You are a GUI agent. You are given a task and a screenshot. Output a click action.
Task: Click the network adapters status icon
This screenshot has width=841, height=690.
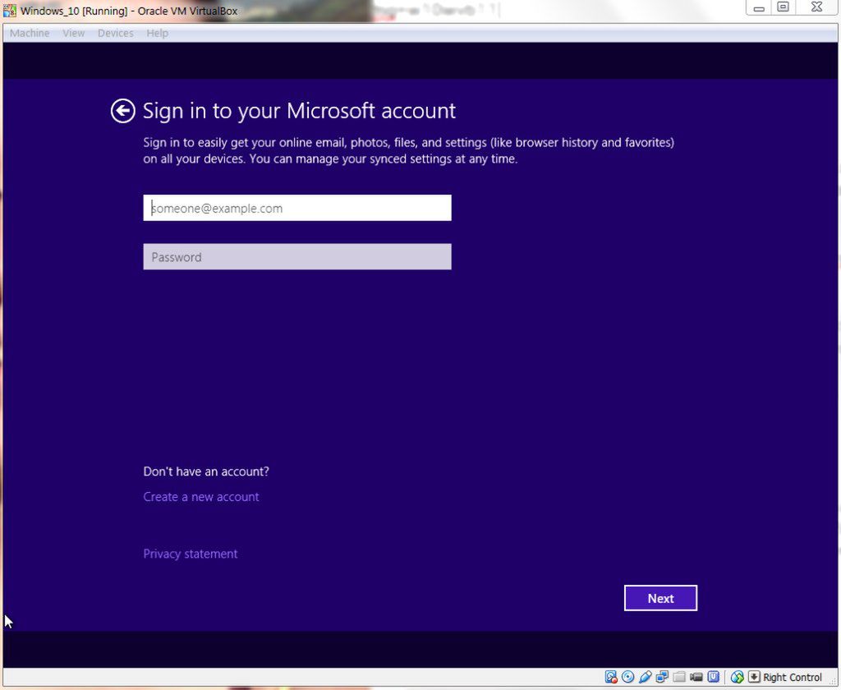(663, 677)
